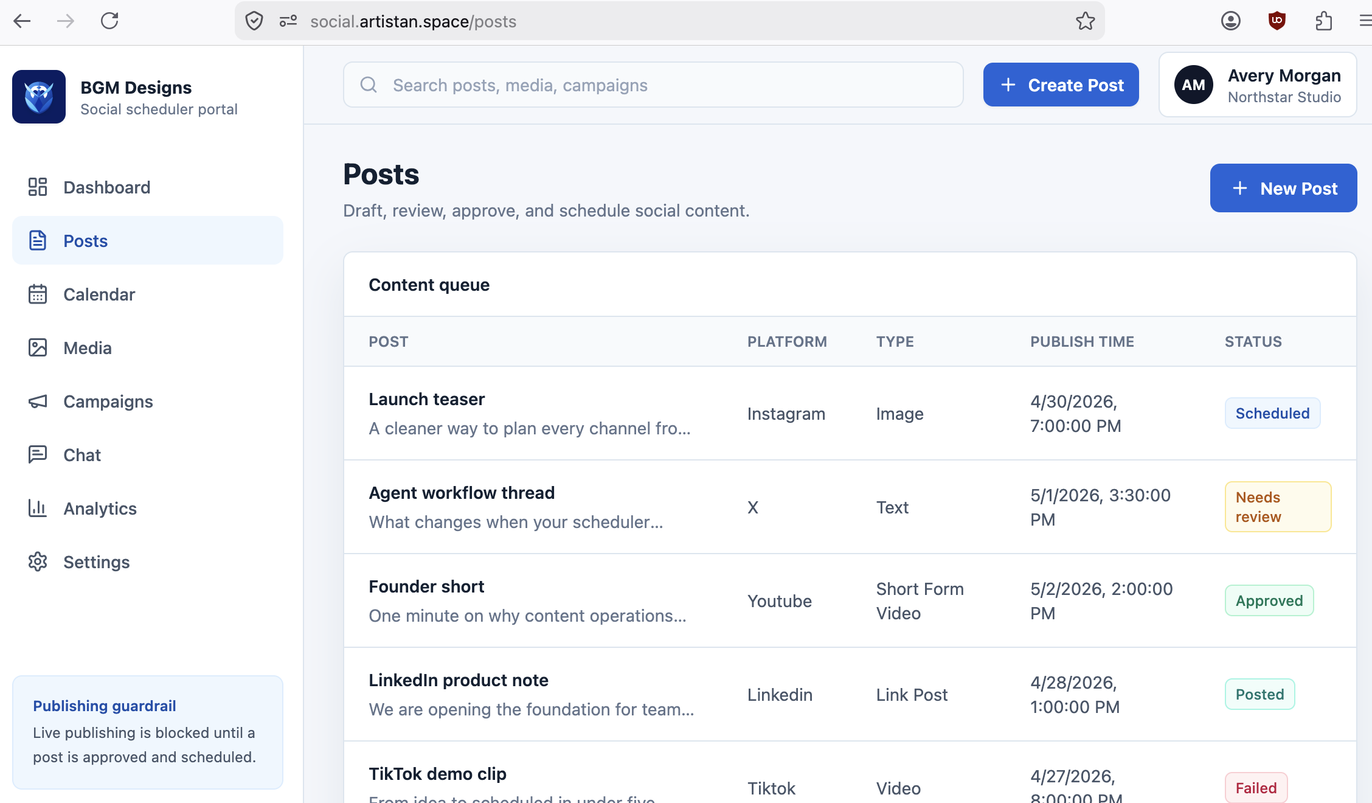The height and width of the screenshot is (803, 1372).
Task: Open the extensions puzzle icon
Action: click(x=1323, y=21)
